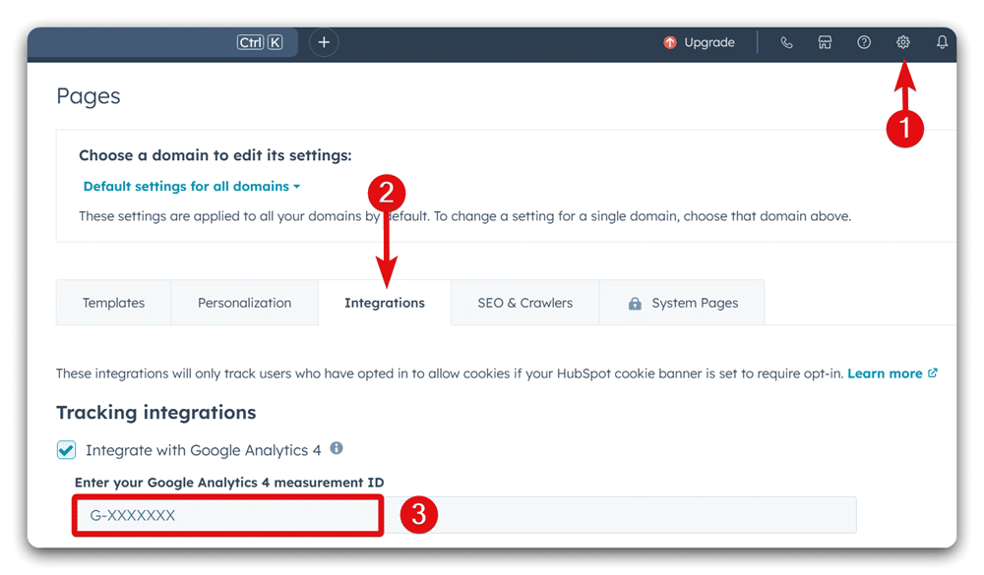Open the Default settings for all domains dropdown

click(x=191, y=186)
